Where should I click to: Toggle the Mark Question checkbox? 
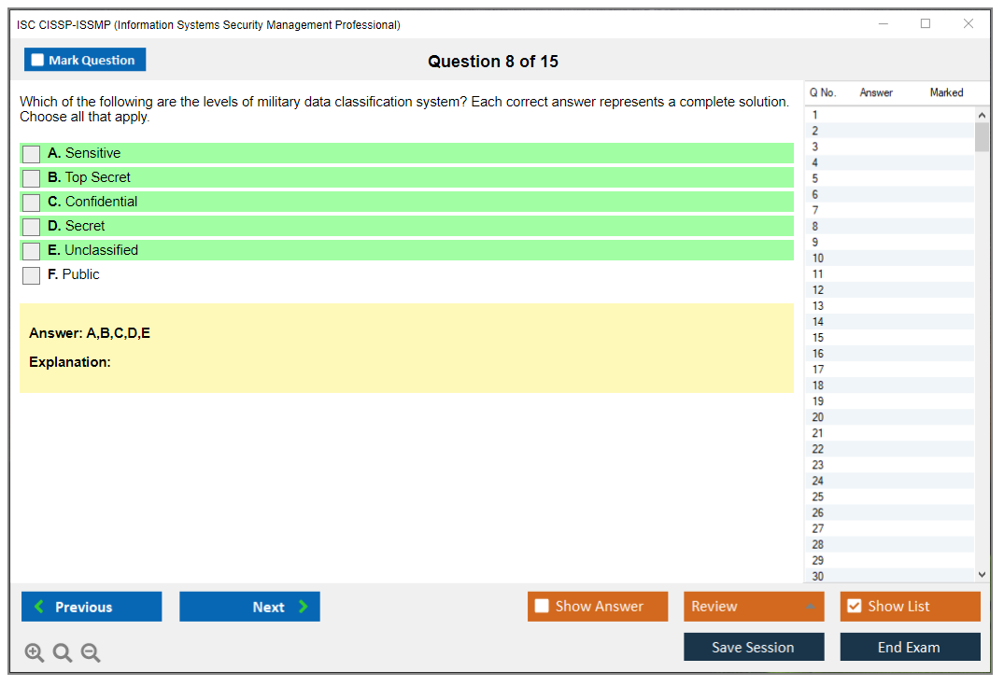(38, 60)
